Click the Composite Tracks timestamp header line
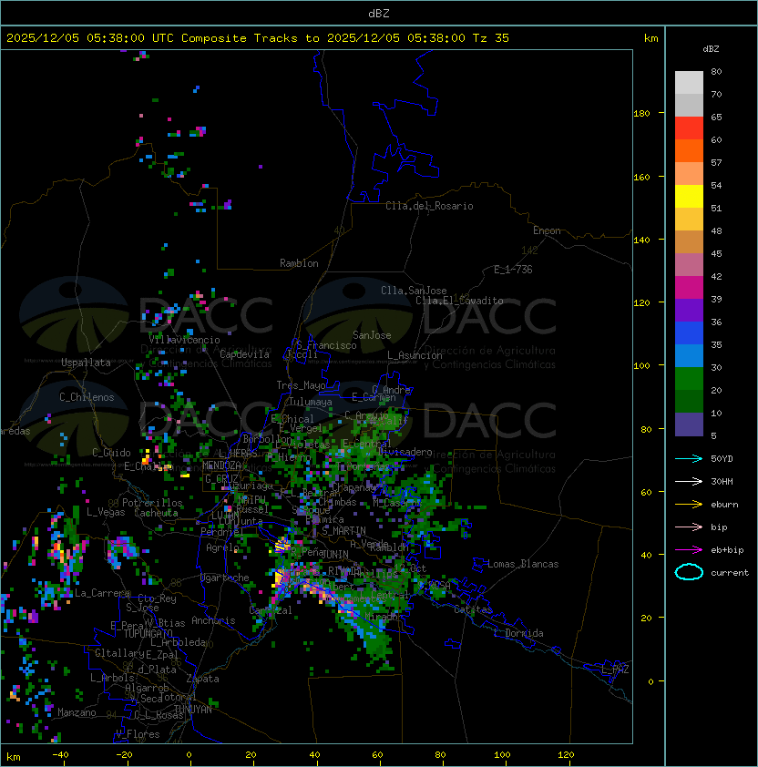Viewport: 758px width, 767px height. click(258, 38)
